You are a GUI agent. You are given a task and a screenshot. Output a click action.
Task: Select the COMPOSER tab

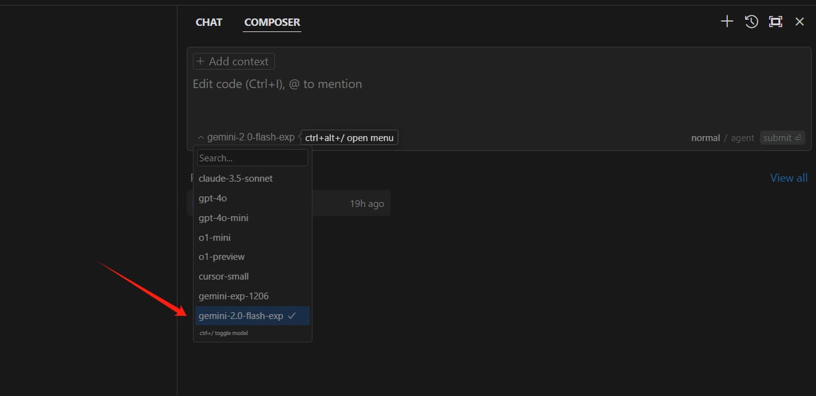[x=272, y=22]
